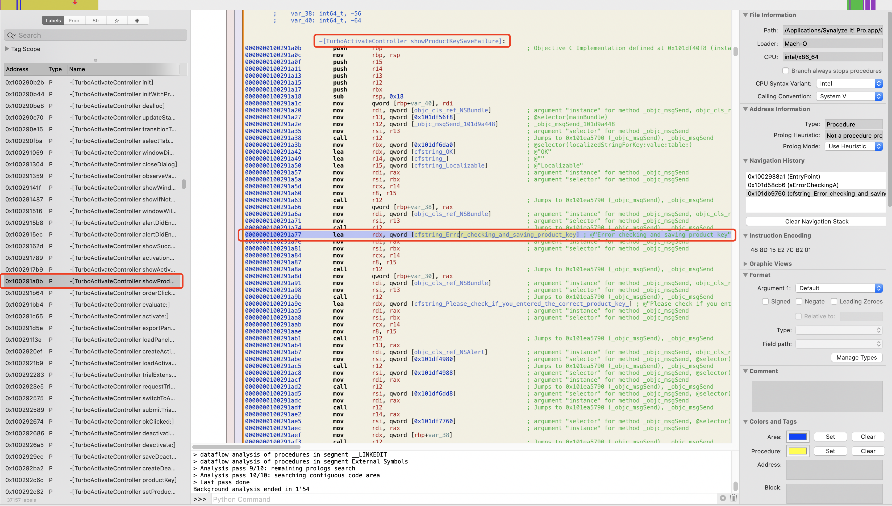Click the yellow Procedure color swatch
The width and height of the screenshot is (892, 506).
pyautogui.click(x=797, y=451)
